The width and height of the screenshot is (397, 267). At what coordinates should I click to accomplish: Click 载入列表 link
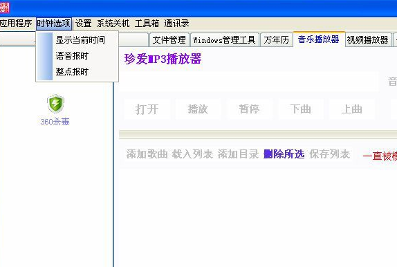192,154
